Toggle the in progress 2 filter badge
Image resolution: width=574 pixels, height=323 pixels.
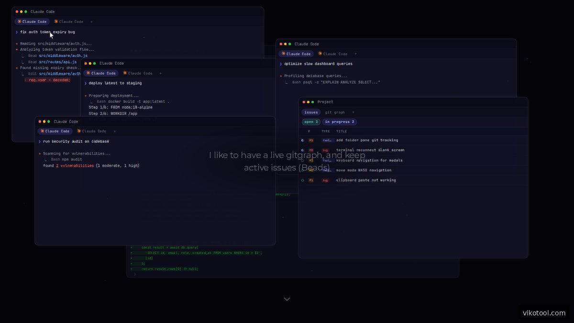pyautogui.click(x=339, y=122)
